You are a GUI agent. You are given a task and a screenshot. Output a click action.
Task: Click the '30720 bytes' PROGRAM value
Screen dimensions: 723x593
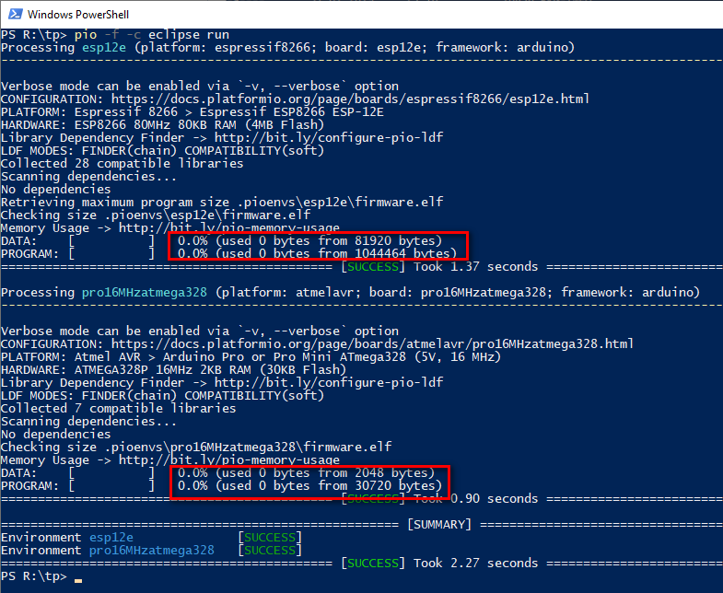coord(395,486)
